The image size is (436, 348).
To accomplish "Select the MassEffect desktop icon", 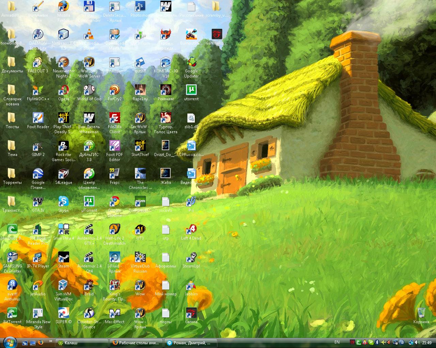I will point(115,316).
